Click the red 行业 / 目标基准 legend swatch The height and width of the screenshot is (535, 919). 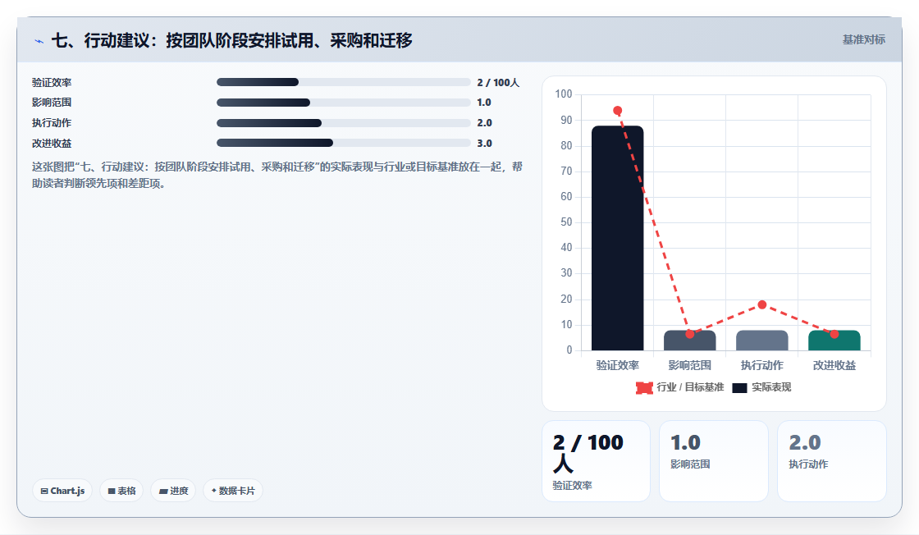[x=644, y=388]
